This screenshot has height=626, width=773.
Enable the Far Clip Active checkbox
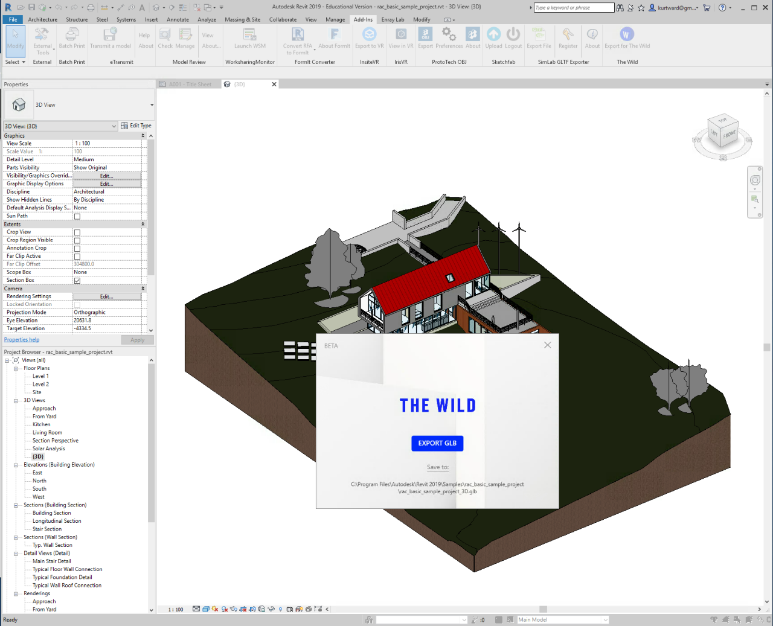coord(77,257)
